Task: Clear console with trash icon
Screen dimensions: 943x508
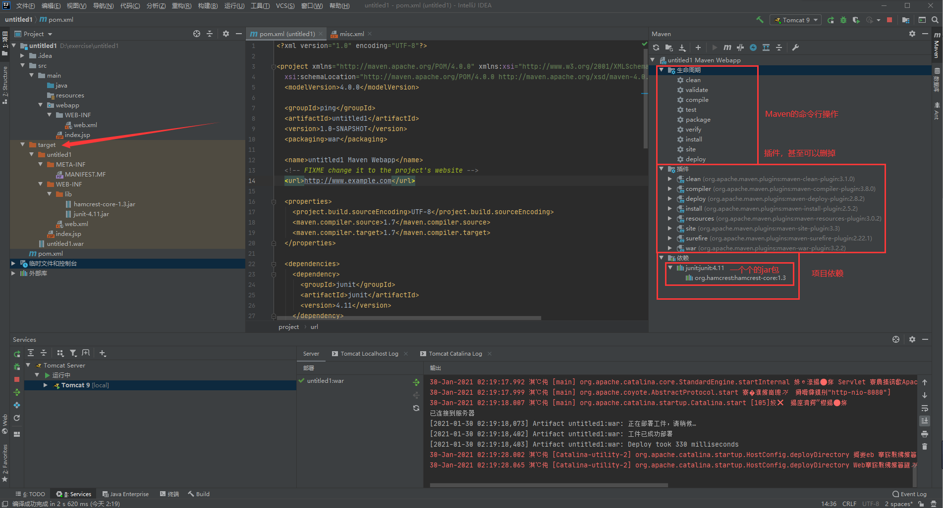Action: pyautogui.click(x=925, y=446)
